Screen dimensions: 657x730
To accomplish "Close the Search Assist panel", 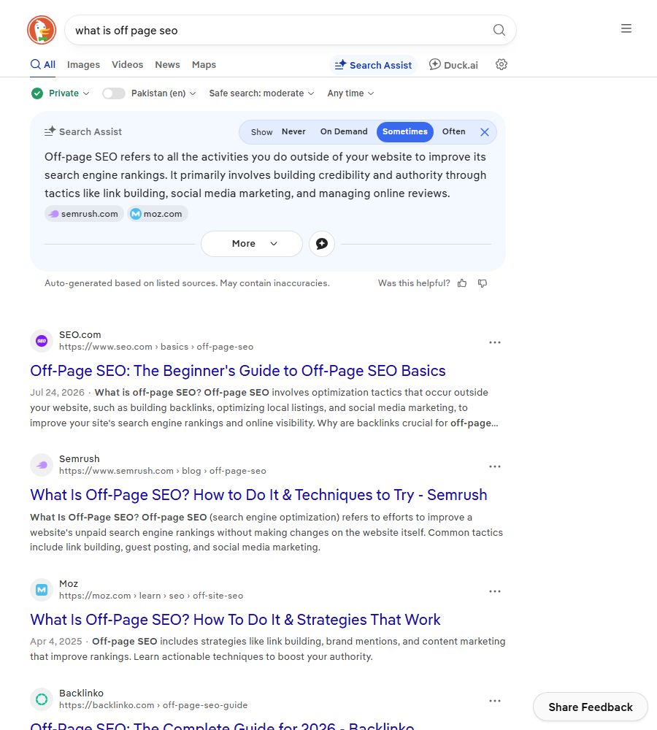I will coord(485,132).
